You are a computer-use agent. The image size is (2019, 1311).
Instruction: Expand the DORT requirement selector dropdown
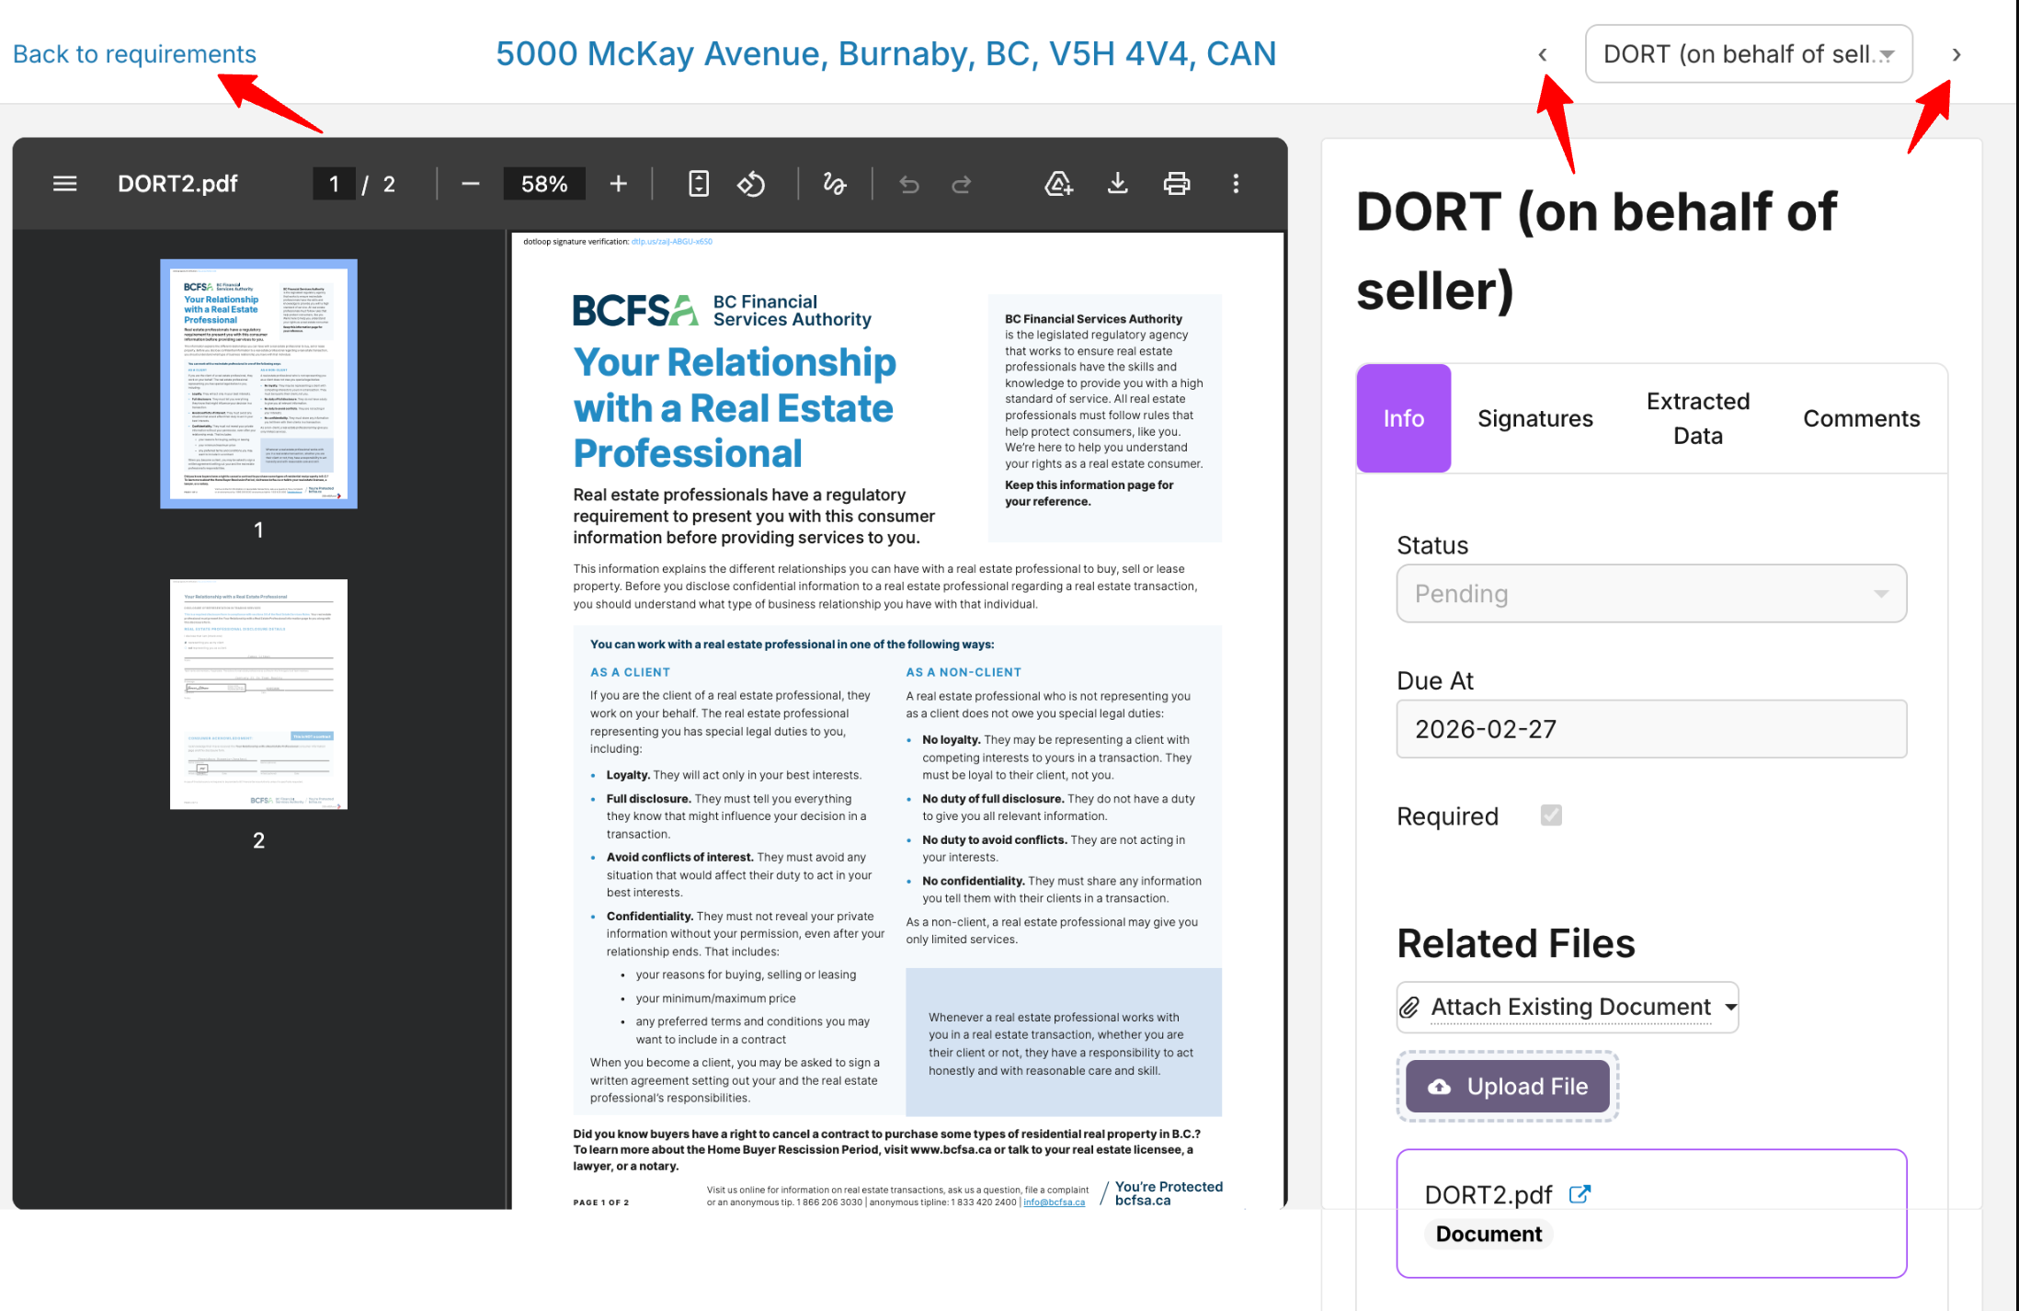pos(1749,54)
